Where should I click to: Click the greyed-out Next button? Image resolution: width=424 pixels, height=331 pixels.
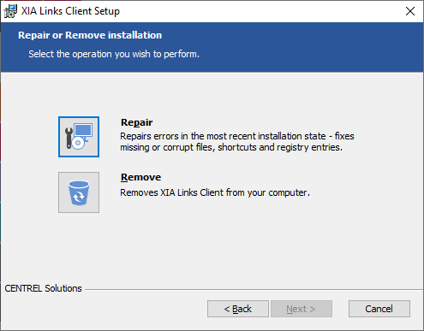(x=302, y=309)
